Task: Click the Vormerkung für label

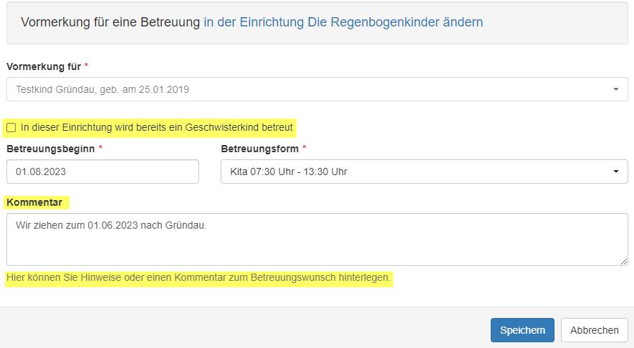Action: tap(44, 66)
